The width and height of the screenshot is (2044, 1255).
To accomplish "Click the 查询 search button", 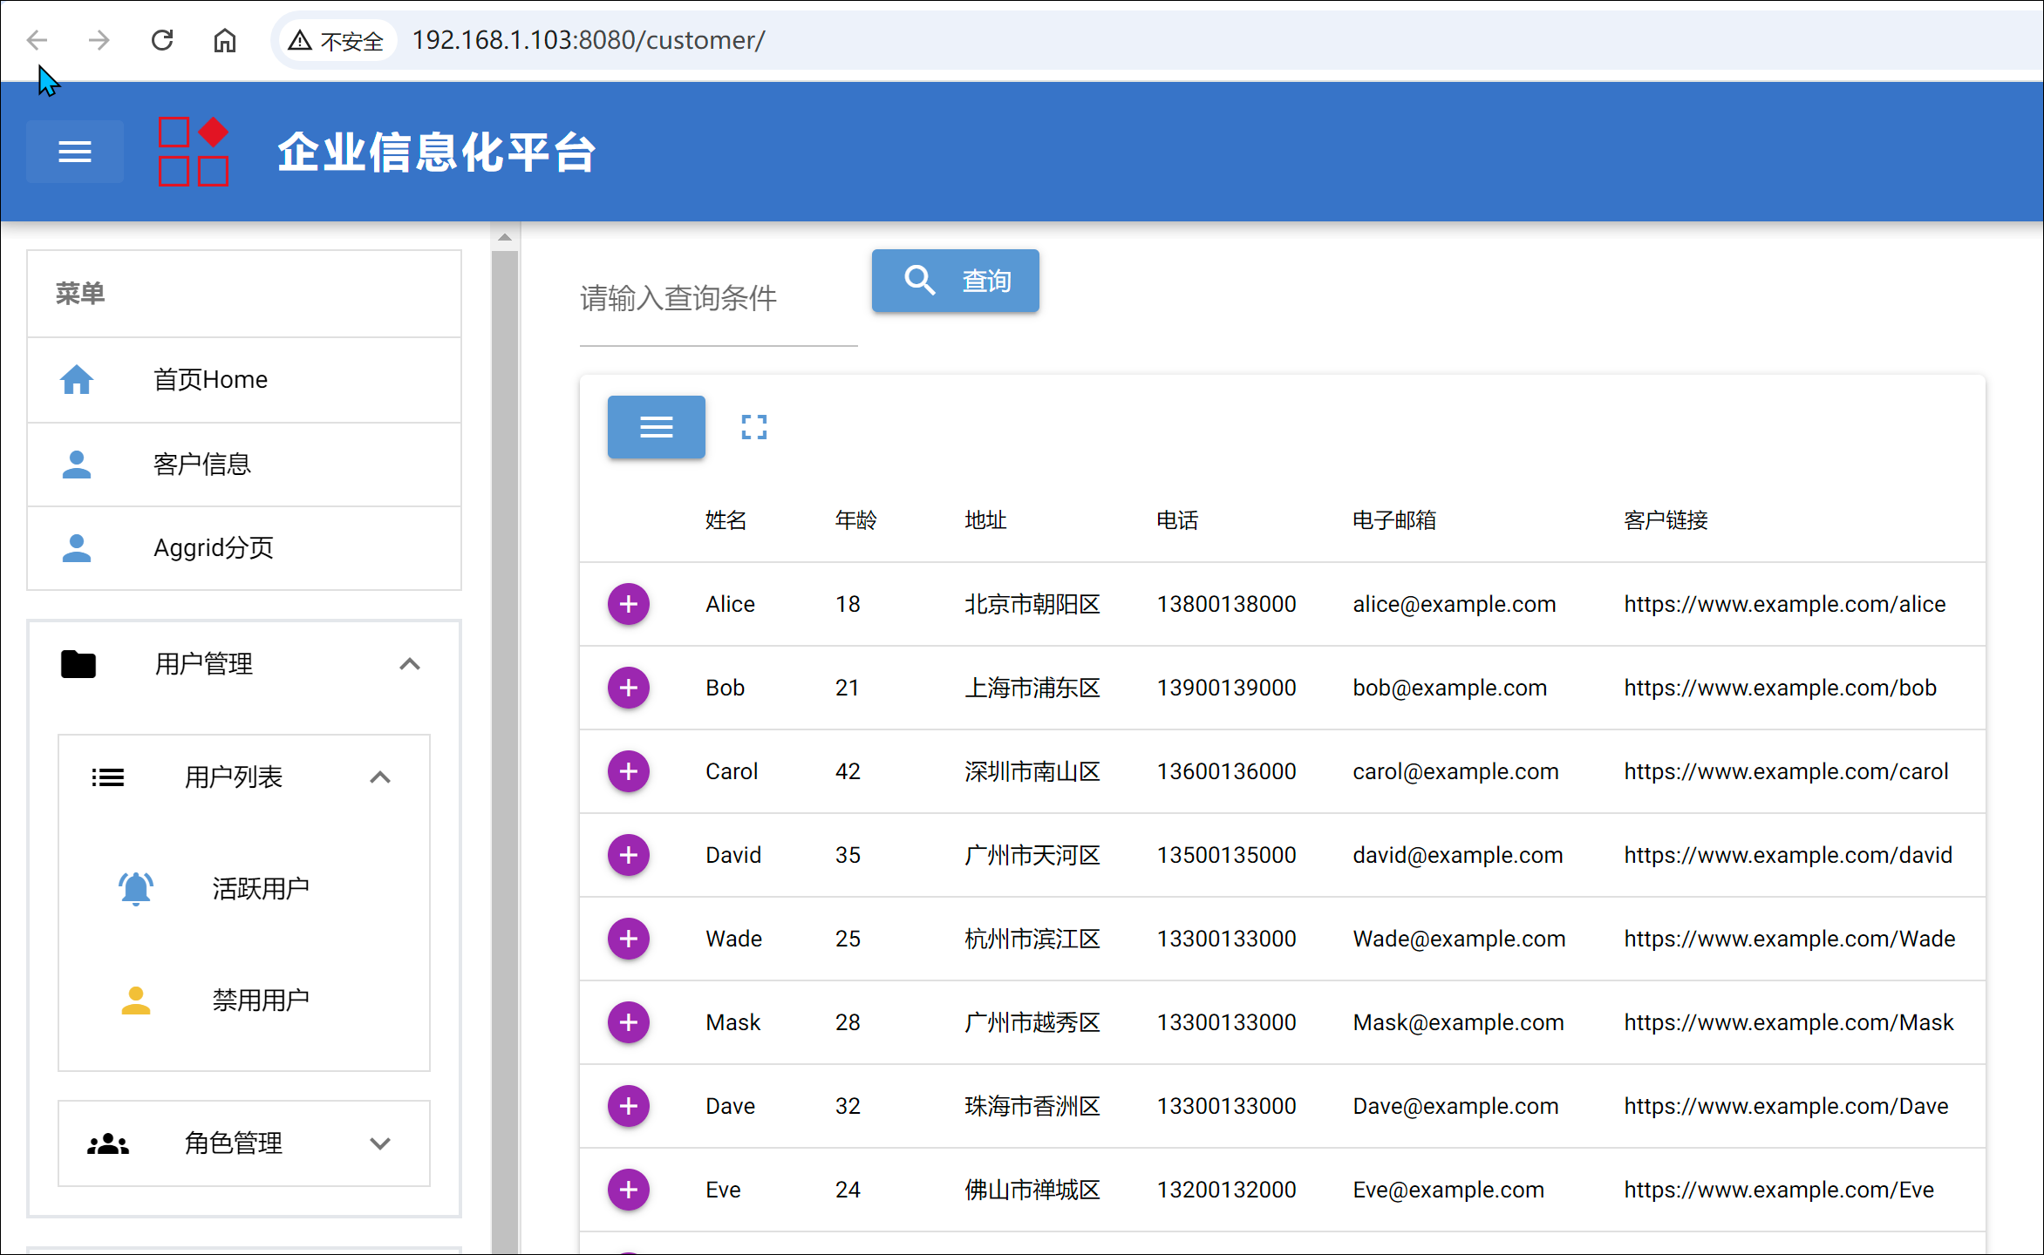I will pos(955,281).
